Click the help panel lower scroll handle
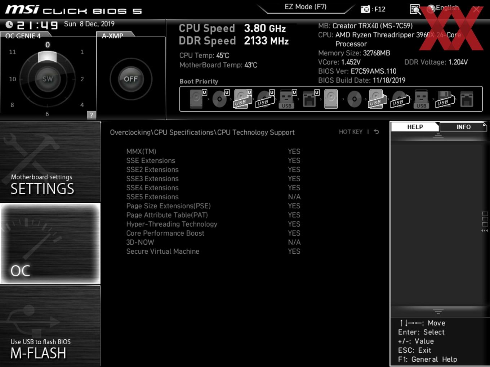The width and height of the screenshot is (490, 367). coord(438,311)
